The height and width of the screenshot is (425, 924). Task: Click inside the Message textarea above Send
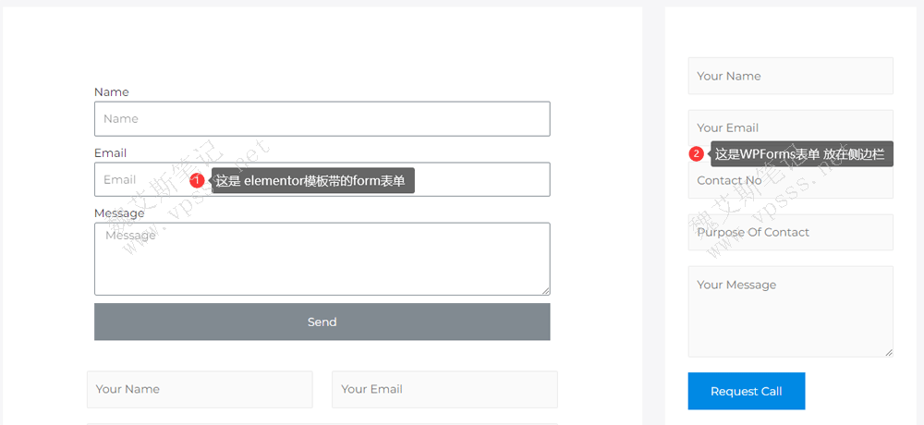[322, 263]
